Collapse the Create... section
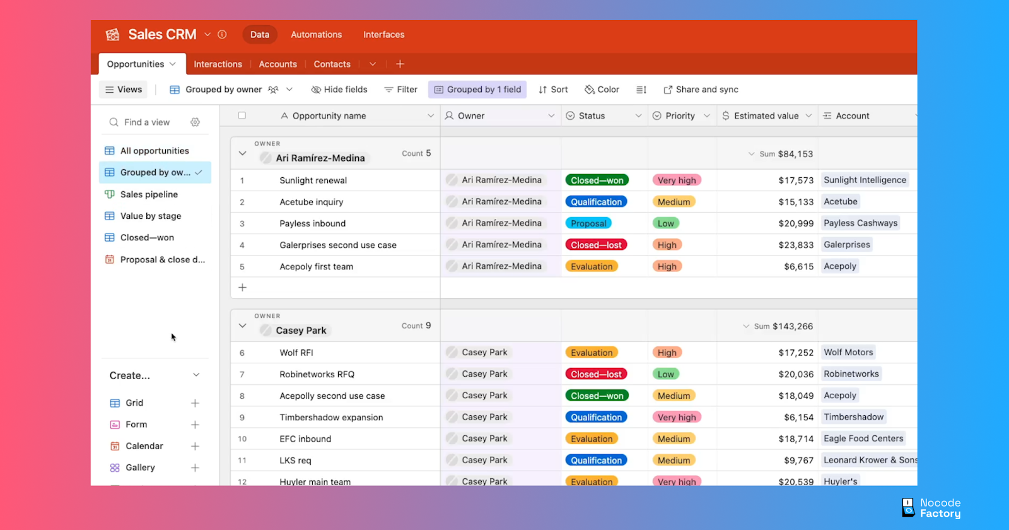 pyautogui.click(x=196, y=375)
